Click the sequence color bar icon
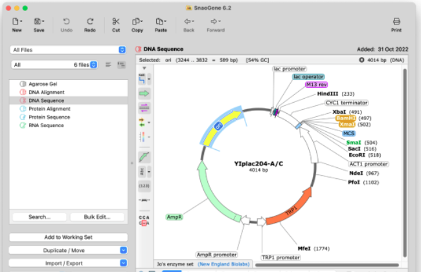Image resolution: width=421 pixels, height=272 pixels. pos(142,137)
